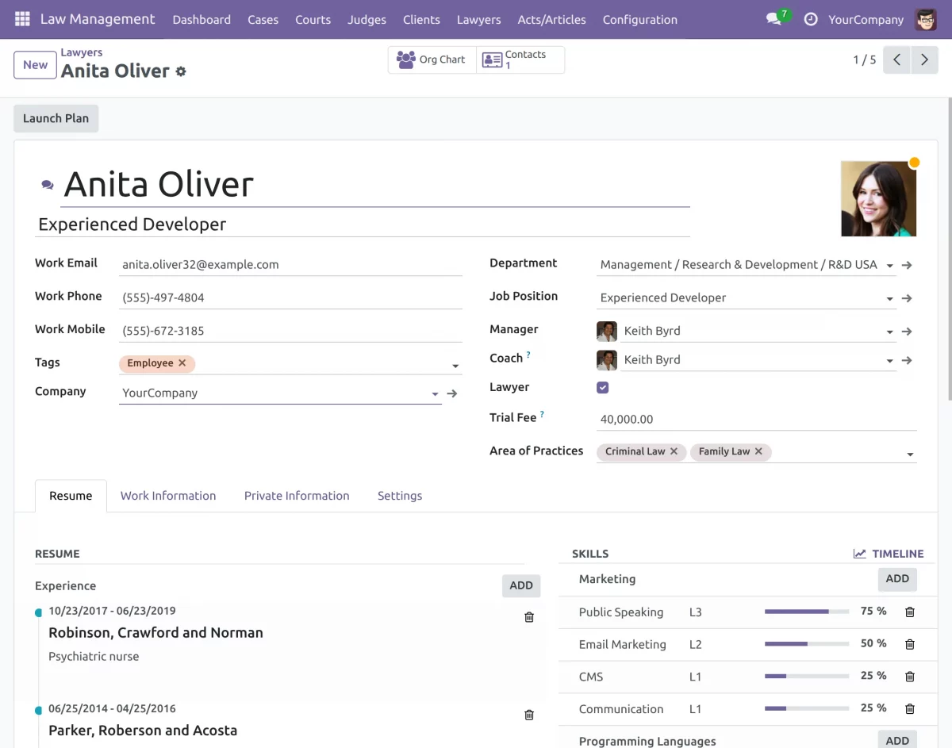952x748 pixels.
Task: Expand the Job Position dropdown
Action: 889,299
